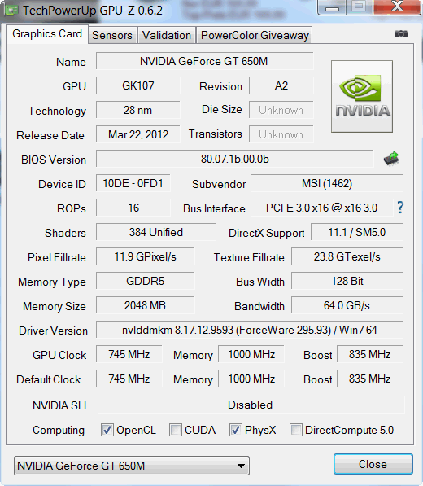Viewport: 423px width, 486px height.
Task: Switch to the Sensors tab
Action: [x=112, y=35]
